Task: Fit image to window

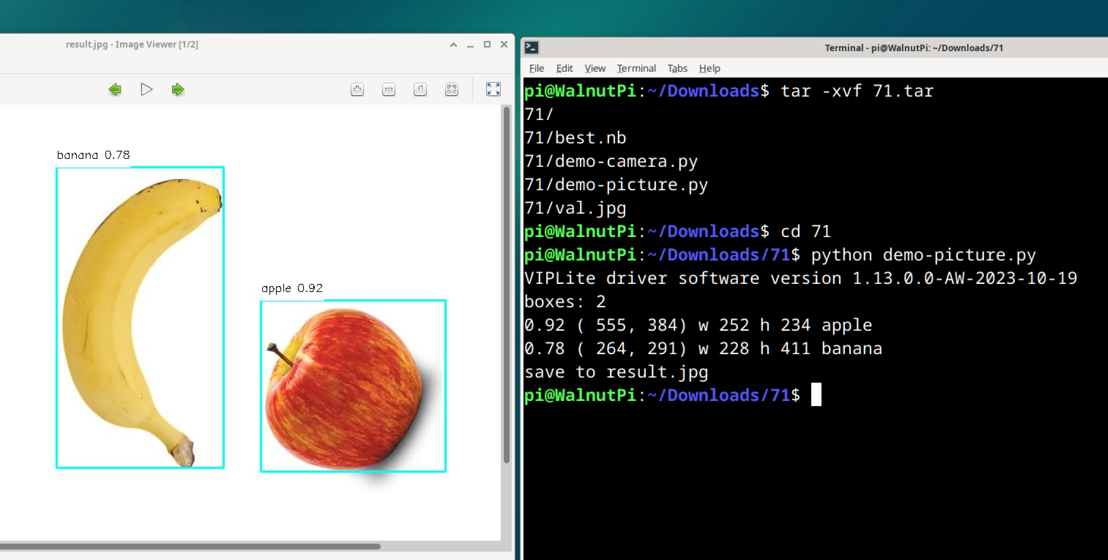Action: coord(451,89)
